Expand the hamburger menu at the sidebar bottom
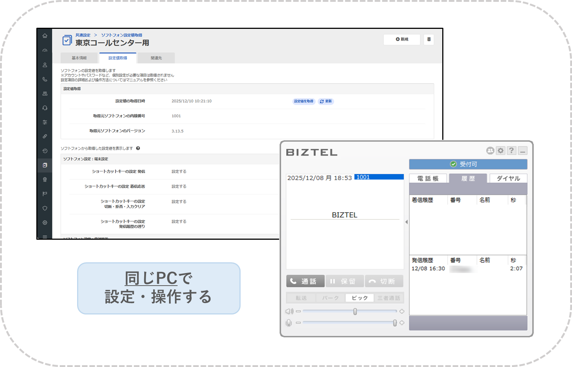 pos(45,236)
